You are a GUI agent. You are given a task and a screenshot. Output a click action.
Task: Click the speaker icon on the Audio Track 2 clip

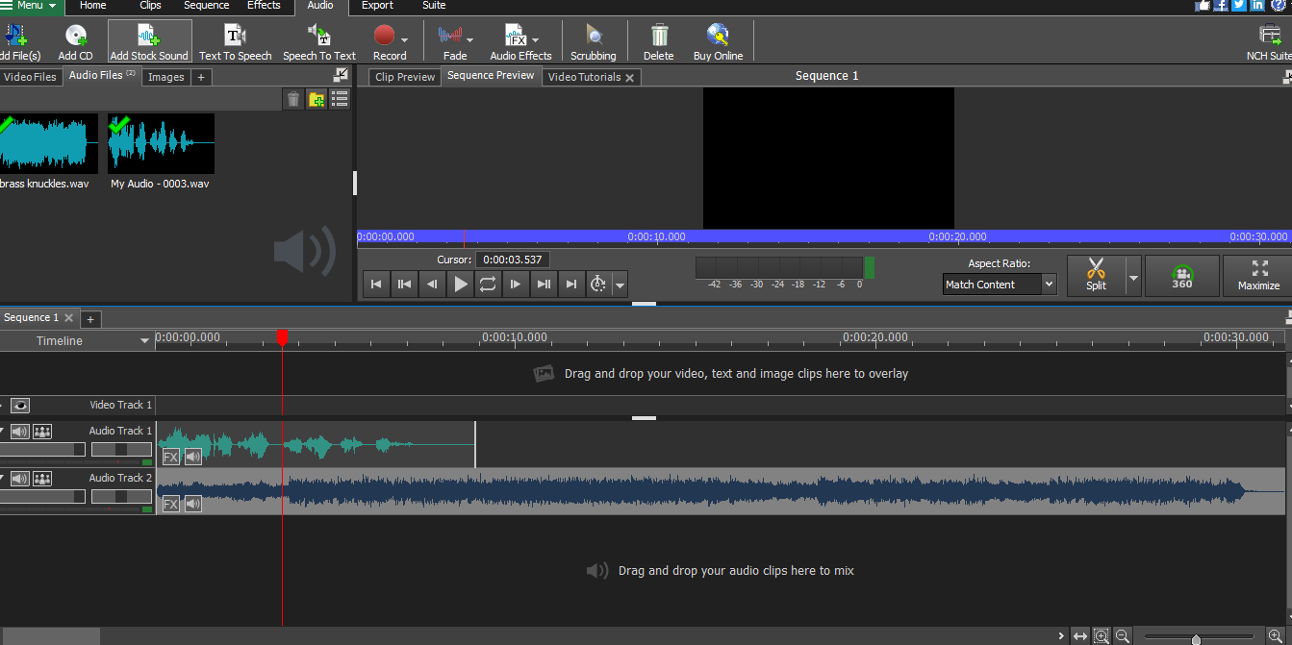click(193, 504)
